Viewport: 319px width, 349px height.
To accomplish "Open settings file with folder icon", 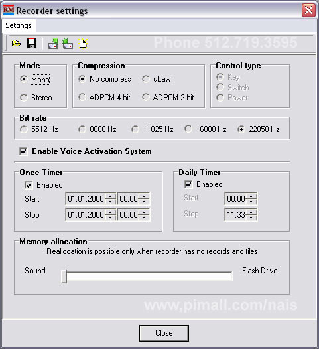I will pyautogui.click(x=16, y=43).
